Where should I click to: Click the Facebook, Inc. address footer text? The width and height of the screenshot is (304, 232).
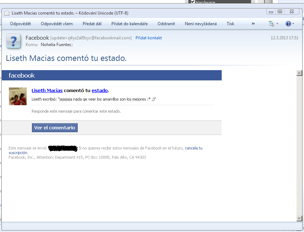point(77,157)
